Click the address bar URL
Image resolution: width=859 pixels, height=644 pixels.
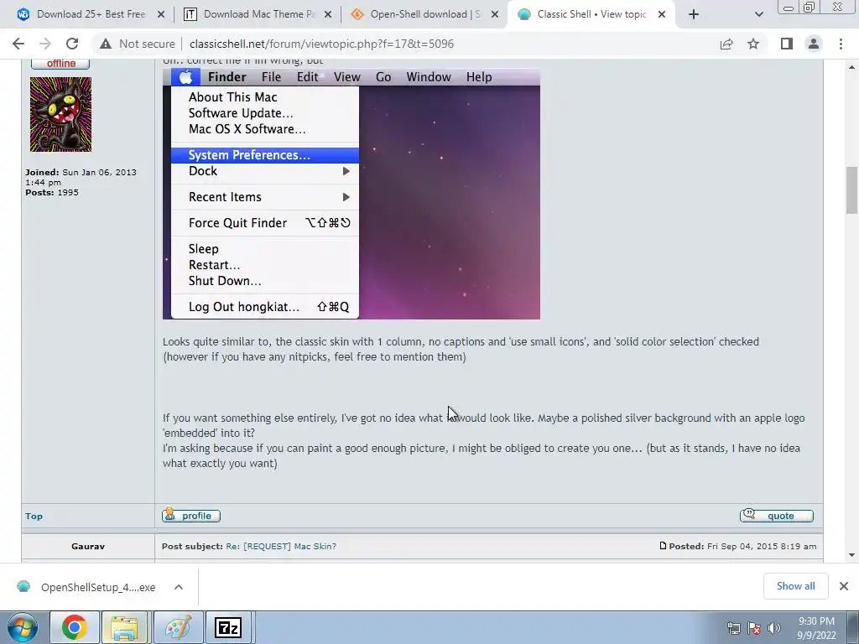pos(321,44)
